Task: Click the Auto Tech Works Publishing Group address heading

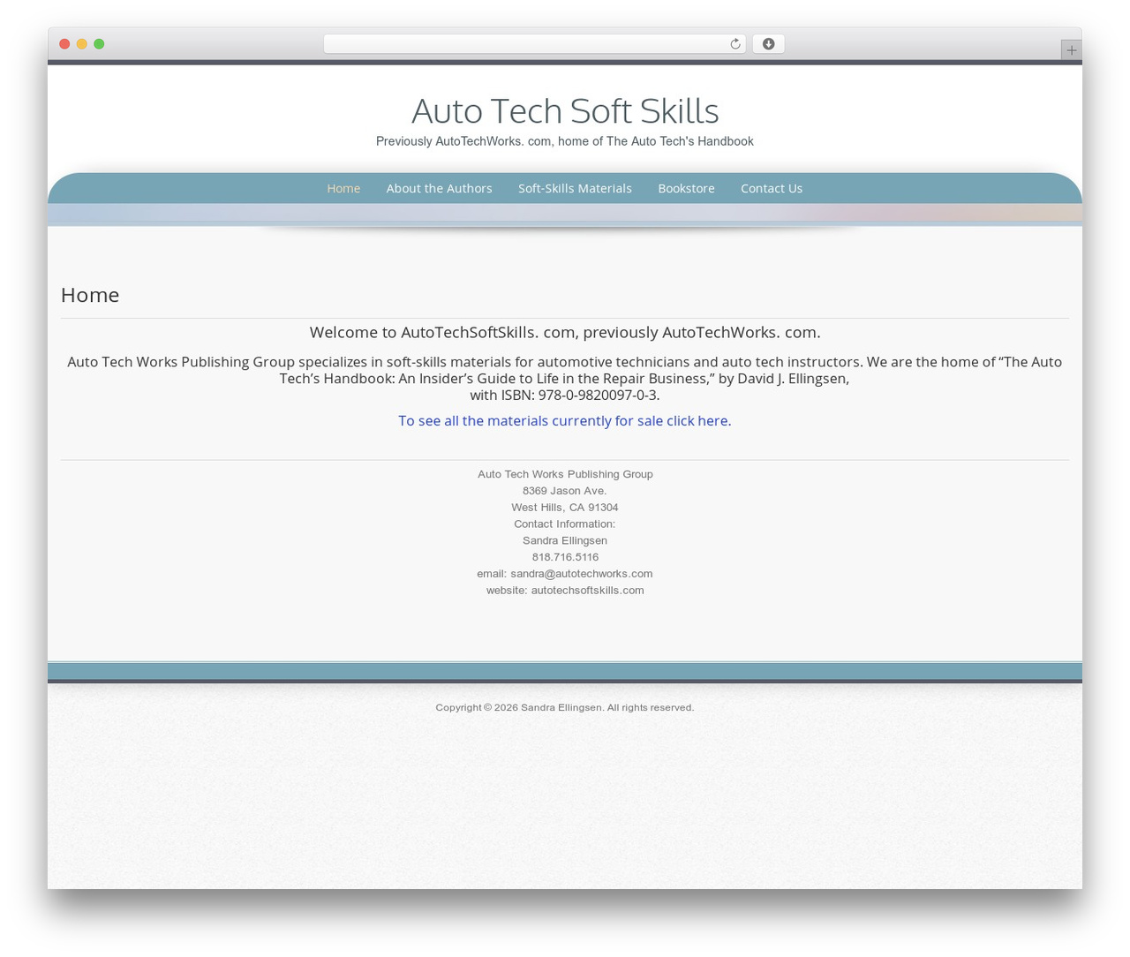Action: 565,474
